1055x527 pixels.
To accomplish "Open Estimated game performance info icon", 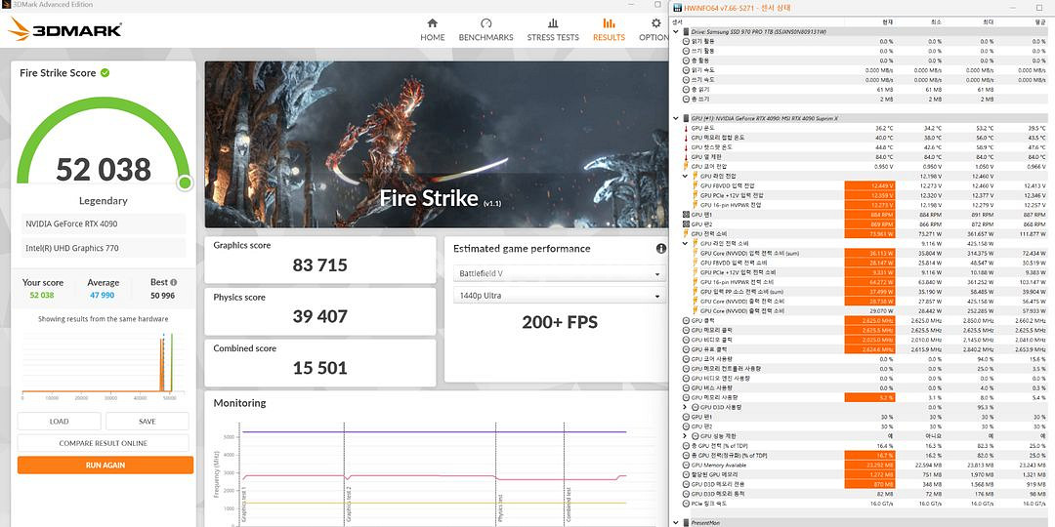I will coord(660,249).
